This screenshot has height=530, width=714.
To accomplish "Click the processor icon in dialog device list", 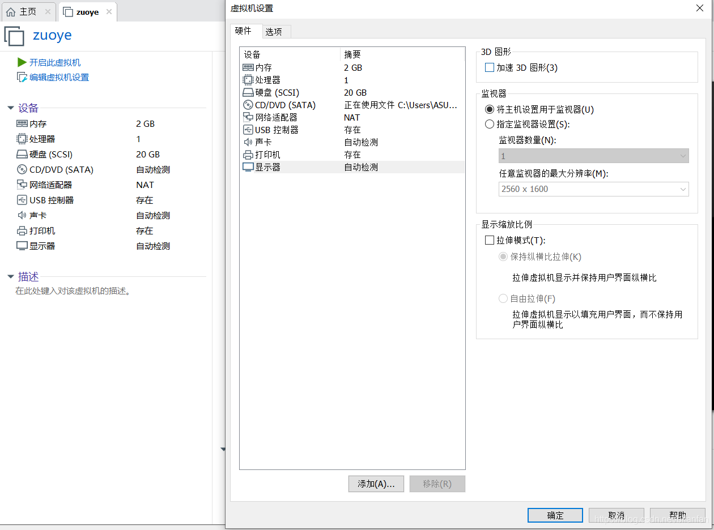I will (x=248, y=80).
